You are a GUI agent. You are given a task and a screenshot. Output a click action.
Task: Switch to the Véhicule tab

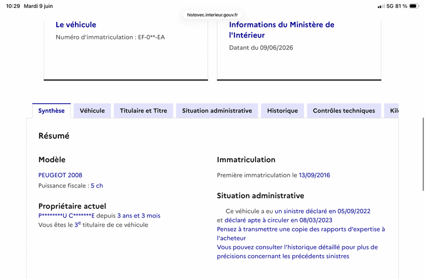pyautogui.click(x=92, y=111)
